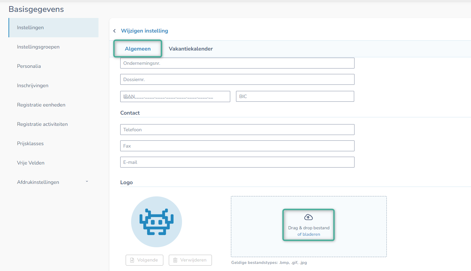The height and width of the screenshot is (271, 471).
Task: Click the trash icon on Verwijderen button
Action: click(175, 260)
